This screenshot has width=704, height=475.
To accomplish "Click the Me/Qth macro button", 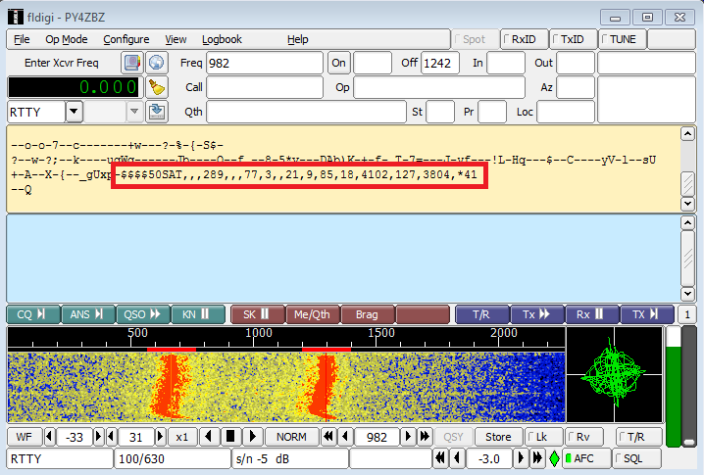I will click(x=313, y=314).
